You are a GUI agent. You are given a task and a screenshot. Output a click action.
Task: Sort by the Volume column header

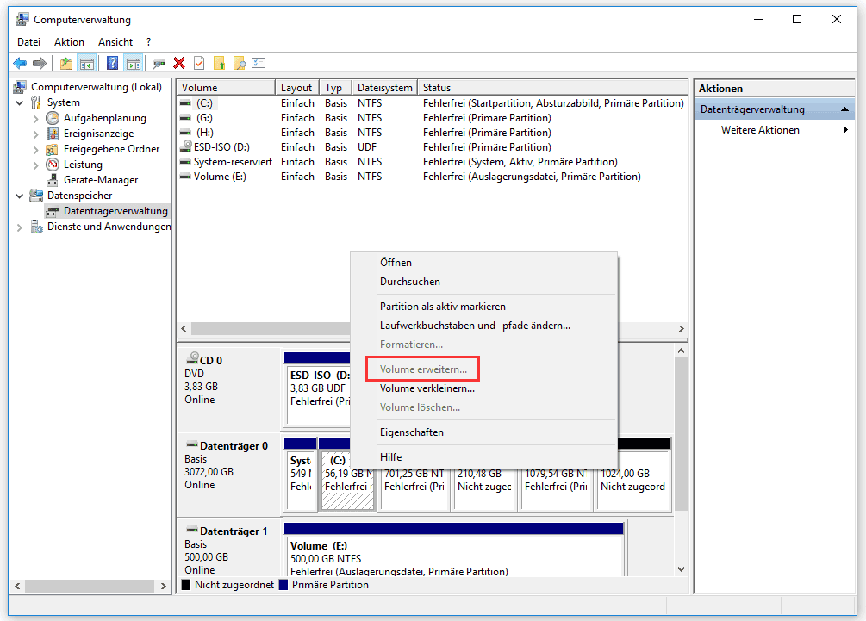[x=226, y=88]
